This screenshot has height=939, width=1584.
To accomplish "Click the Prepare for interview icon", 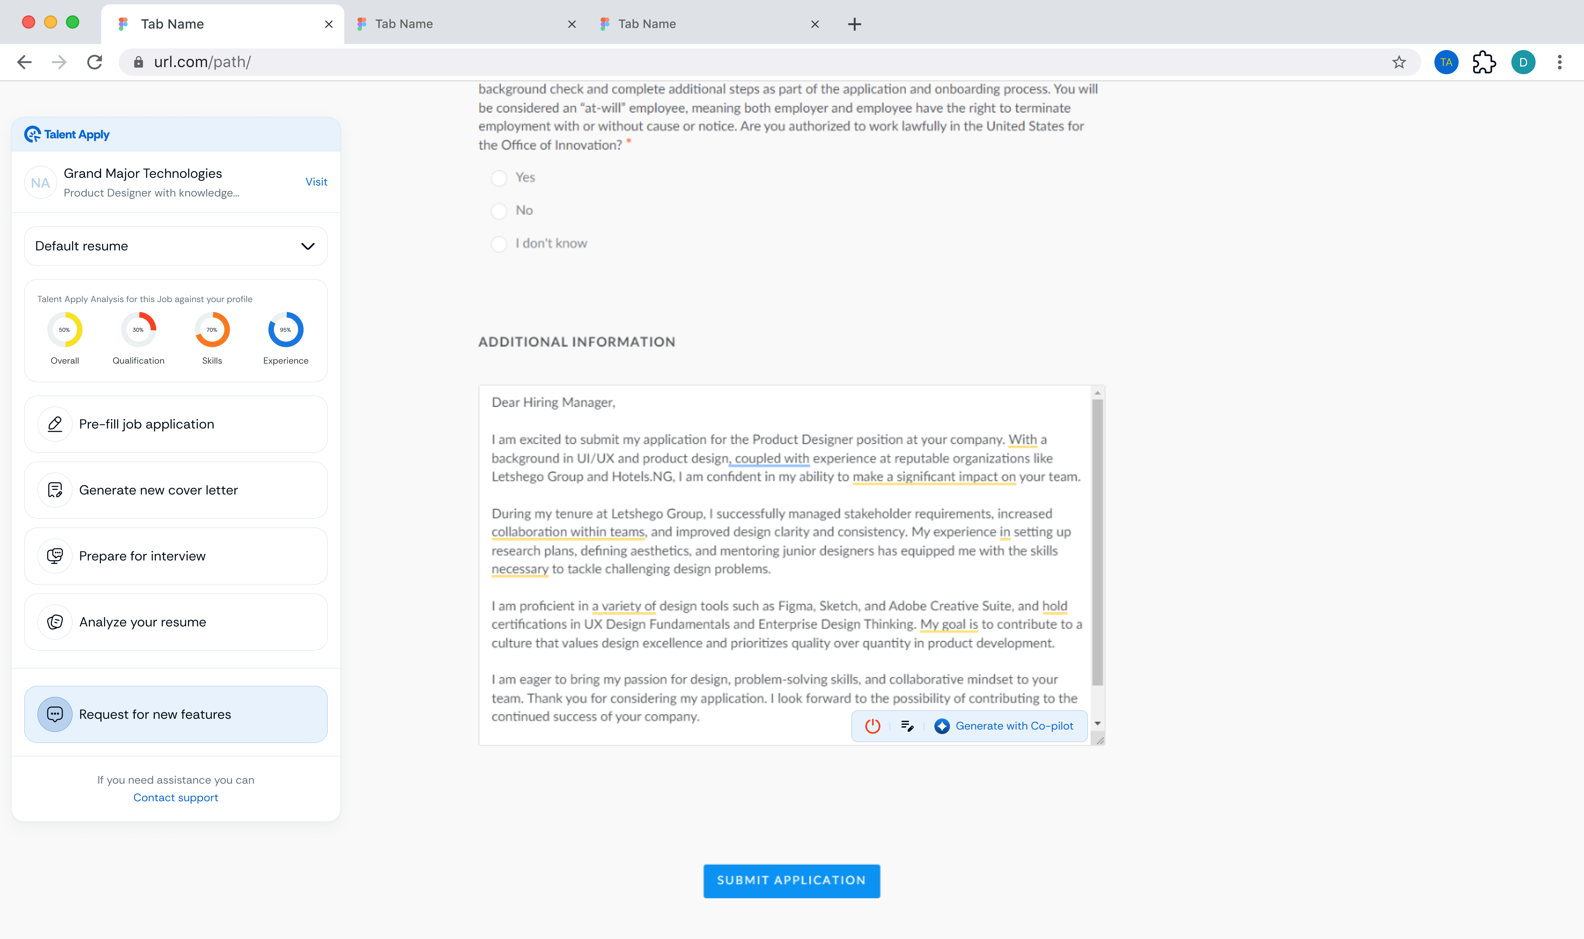I will [x=55, y=556].
